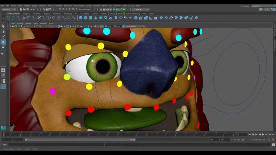Viewport: 276px width, 155px height.
Task: Pick the Lasso select tool in toolbox
Action: pos(3,31)
